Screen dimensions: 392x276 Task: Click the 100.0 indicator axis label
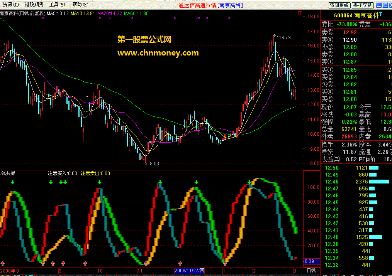pyautogui.click(x=313, y=187)
